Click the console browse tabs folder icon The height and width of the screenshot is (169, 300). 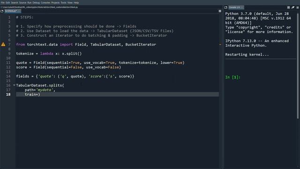click(x=226, y=8)
